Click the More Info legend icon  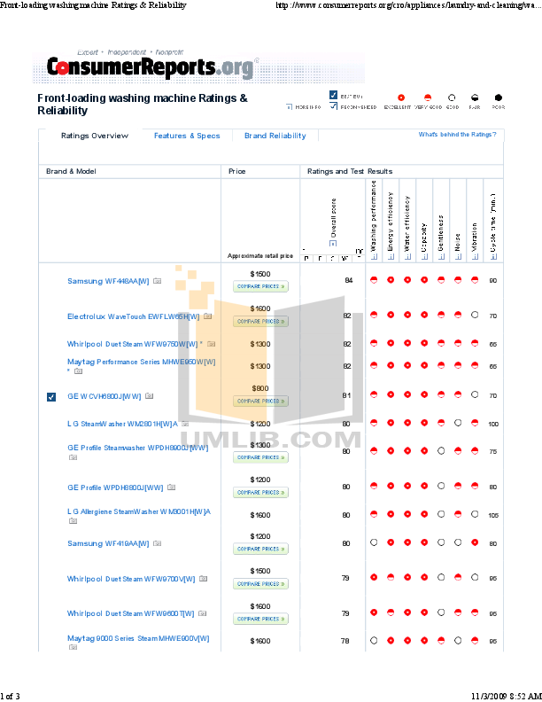point(290,107)
